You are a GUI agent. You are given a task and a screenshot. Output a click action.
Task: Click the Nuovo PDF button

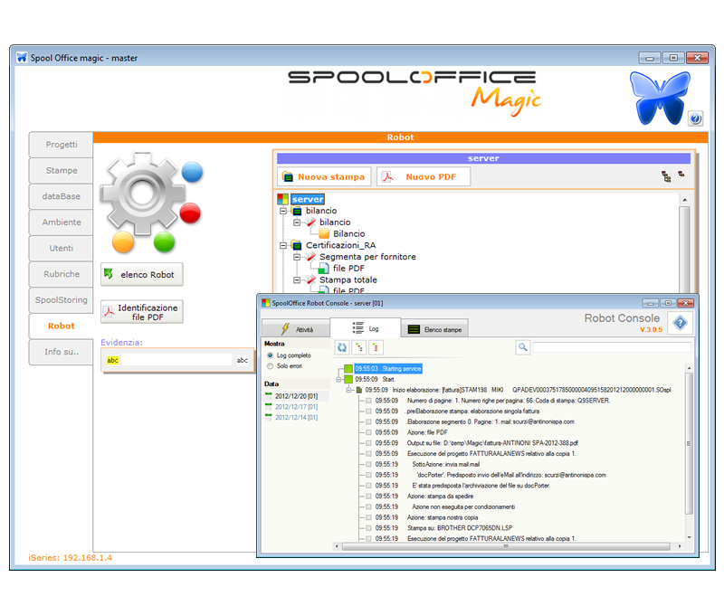tap(424, 176)
